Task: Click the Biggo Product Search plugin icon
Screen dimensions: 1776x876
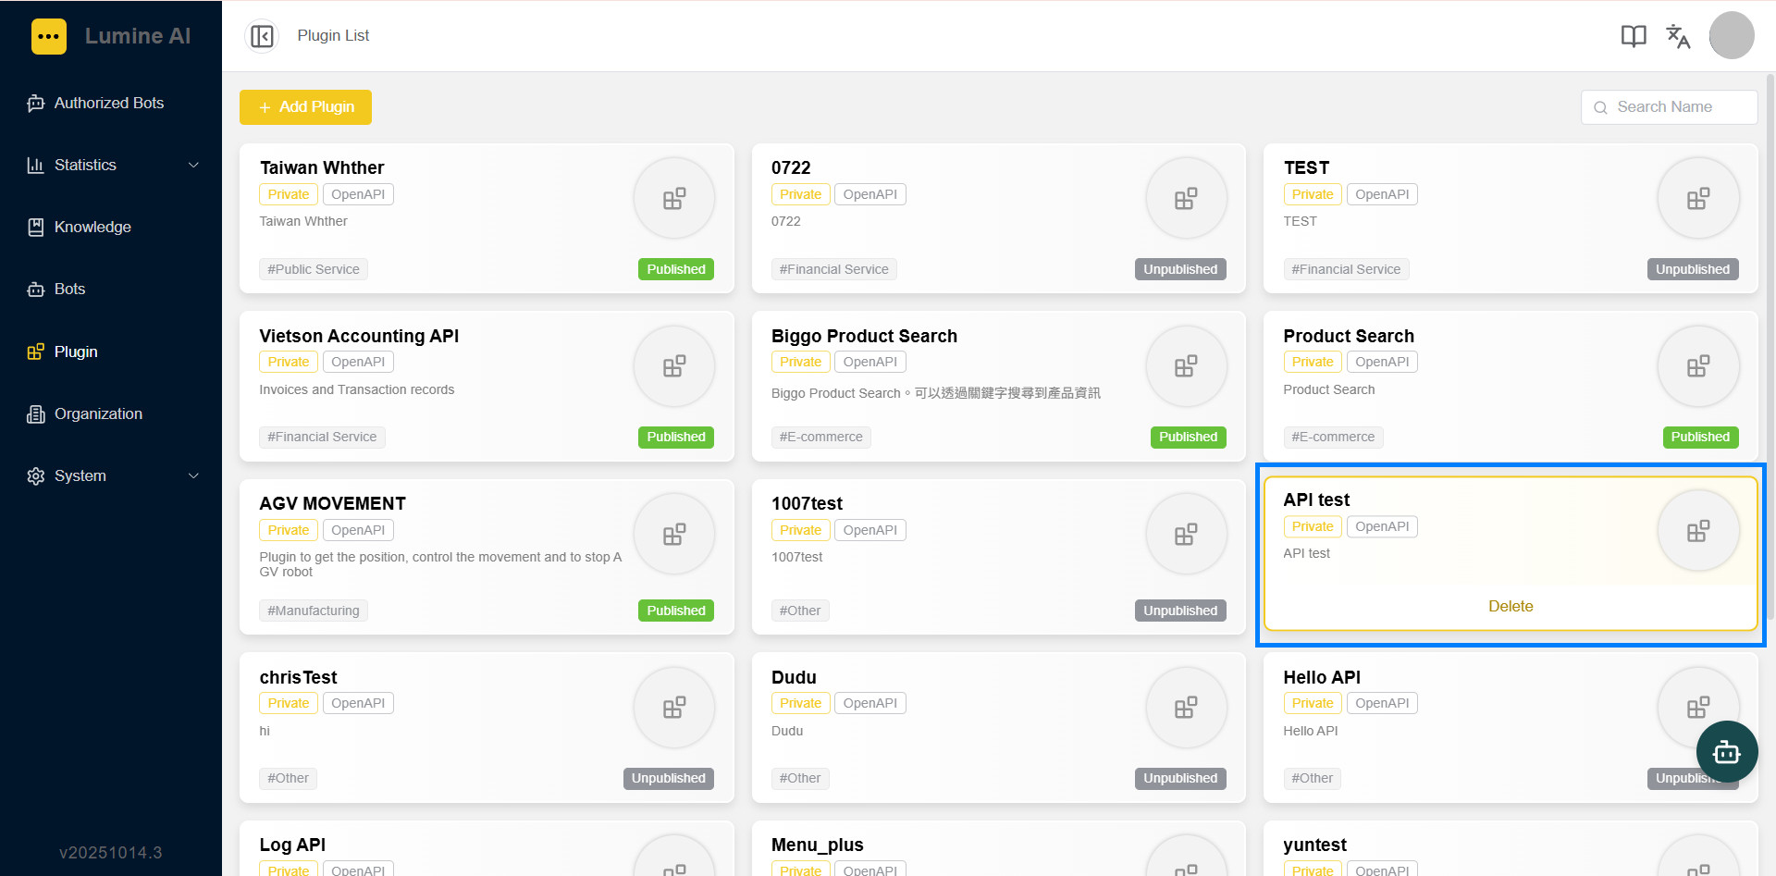Action: click(1186, 366)
